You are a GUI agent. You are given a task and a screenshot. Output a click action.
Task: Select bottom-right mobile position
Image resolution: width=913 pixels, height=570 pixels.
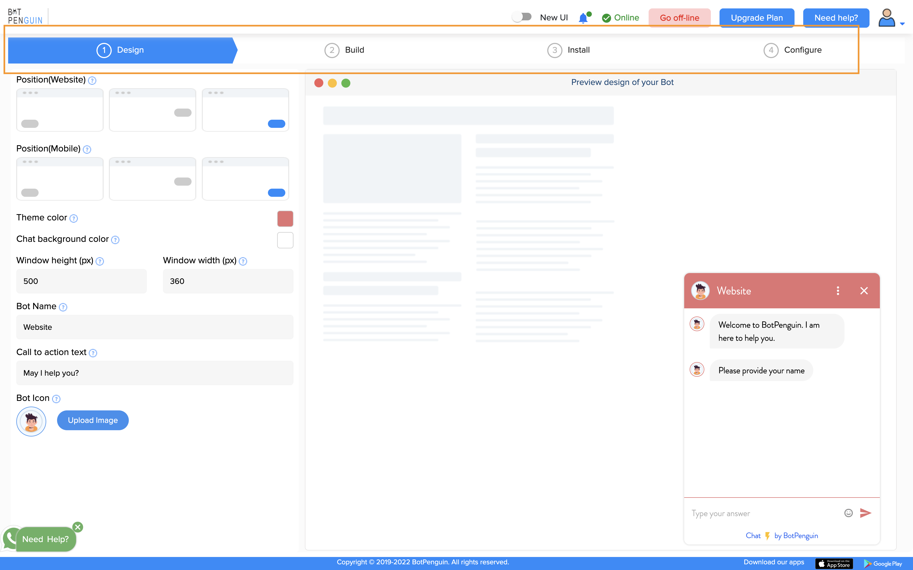coord(245,179)
